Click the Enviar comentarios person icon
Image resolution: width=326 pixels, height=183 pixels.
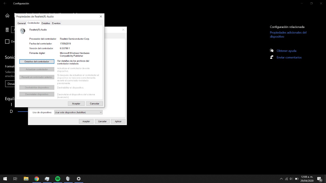[272, 57]
